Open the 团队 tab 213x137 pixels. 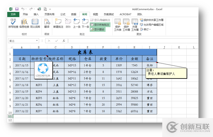140,14
